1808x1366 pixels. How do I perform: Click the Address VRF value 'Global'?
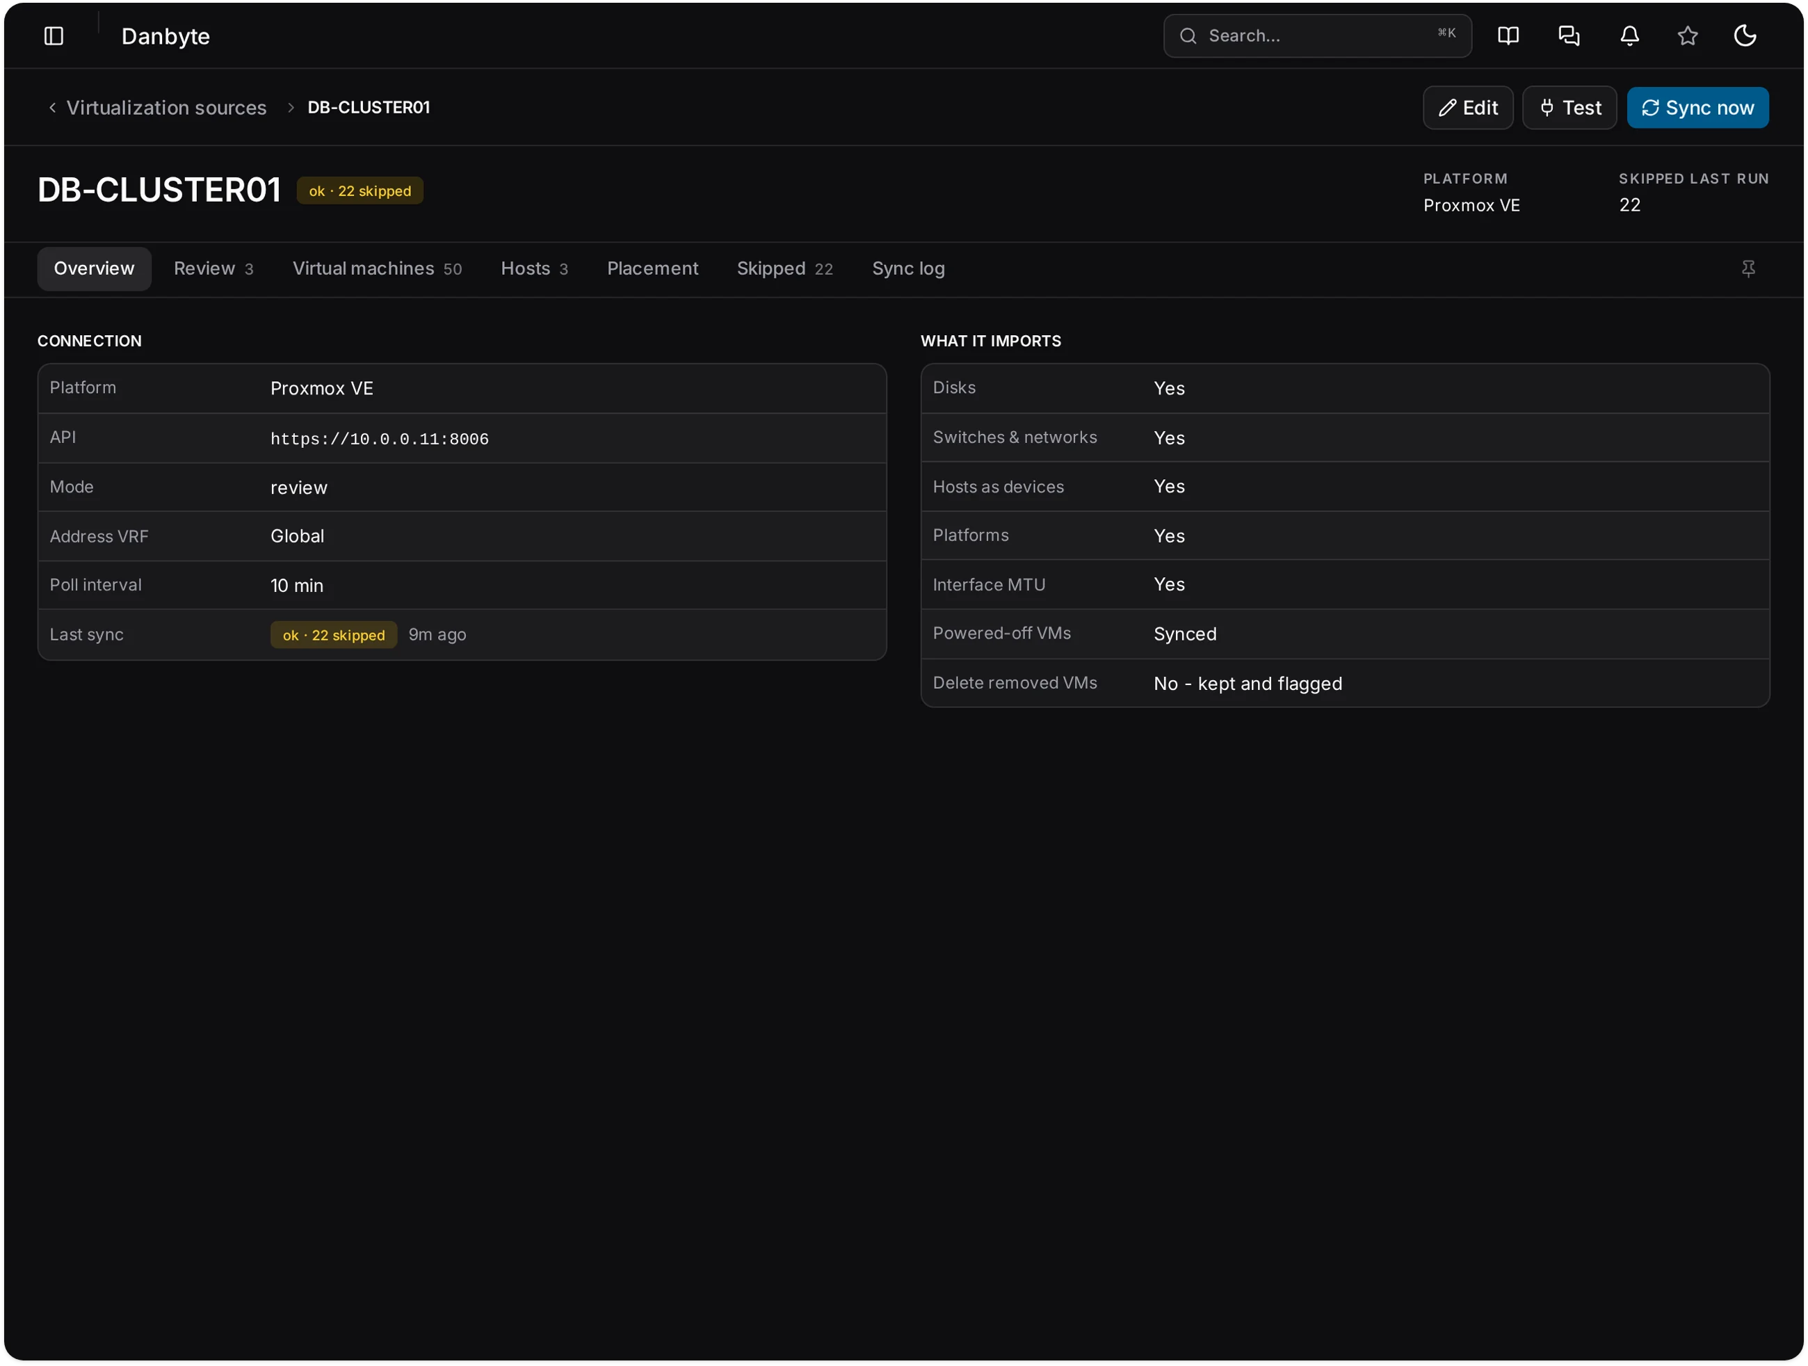[297, 536]
